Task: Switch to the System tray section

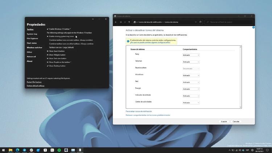Action: click(x=32, y=34)
